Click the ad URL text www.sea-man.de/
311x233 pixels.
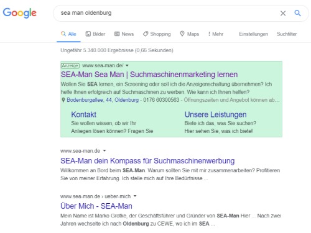103,65
